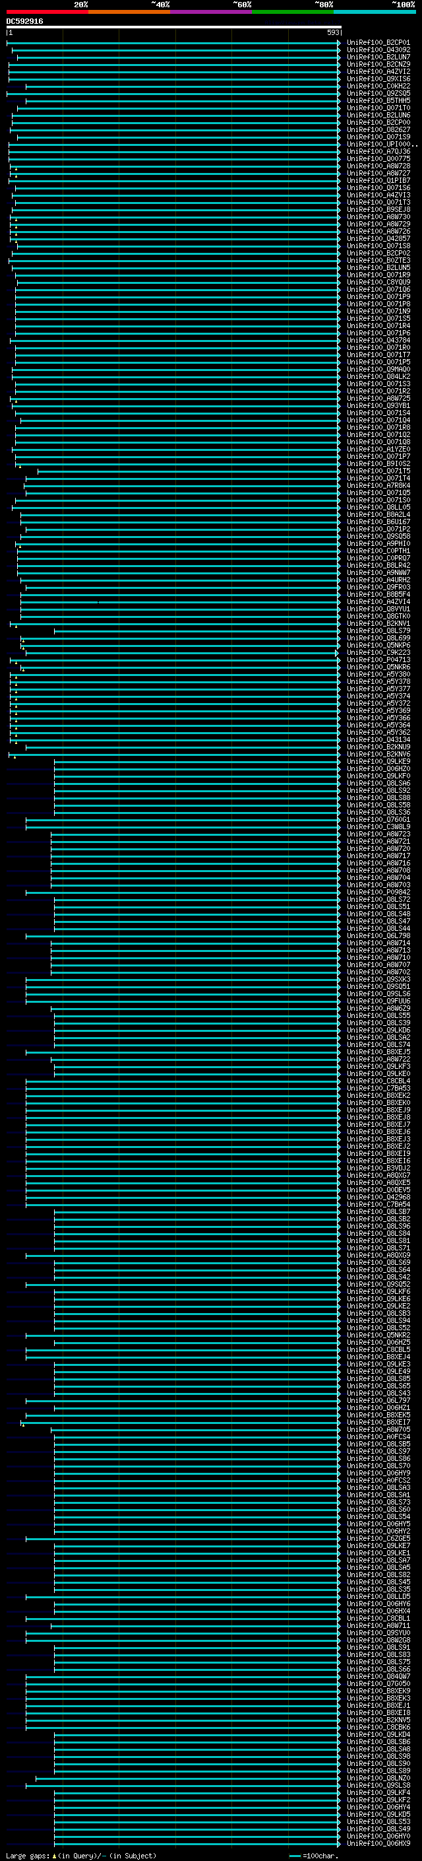Select hit UniRef100_C9K223
422x1861 pixels.
pos(378,652)
